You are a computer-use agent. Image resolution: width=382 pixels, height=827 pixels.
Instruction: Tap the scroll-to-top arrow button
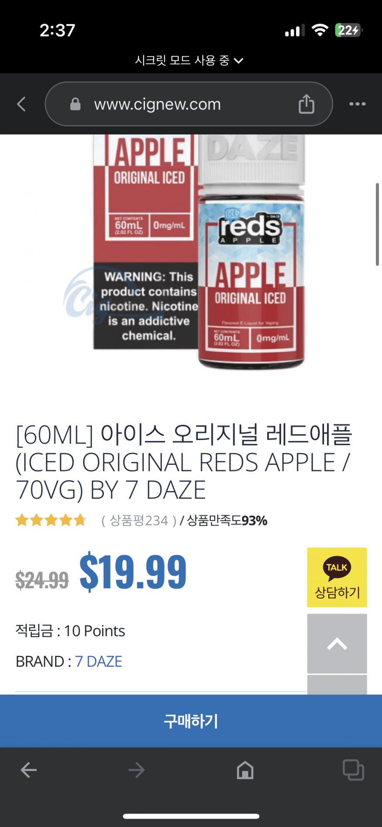(x=337, y=644)
